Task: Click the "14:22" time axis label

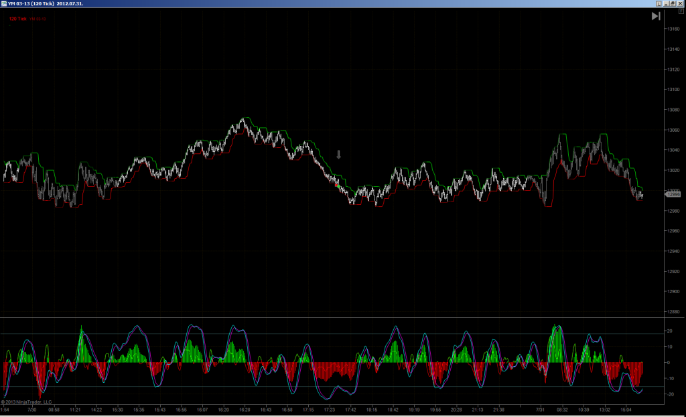Action: coord(96,410)
